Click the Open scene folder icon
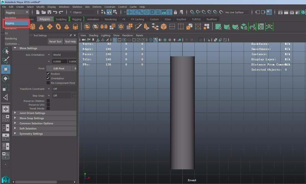Viewport: 306px width, 184px height. tap(43, 12)
